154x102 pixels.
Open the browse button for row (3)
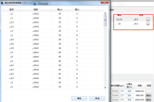pos(148,24)
